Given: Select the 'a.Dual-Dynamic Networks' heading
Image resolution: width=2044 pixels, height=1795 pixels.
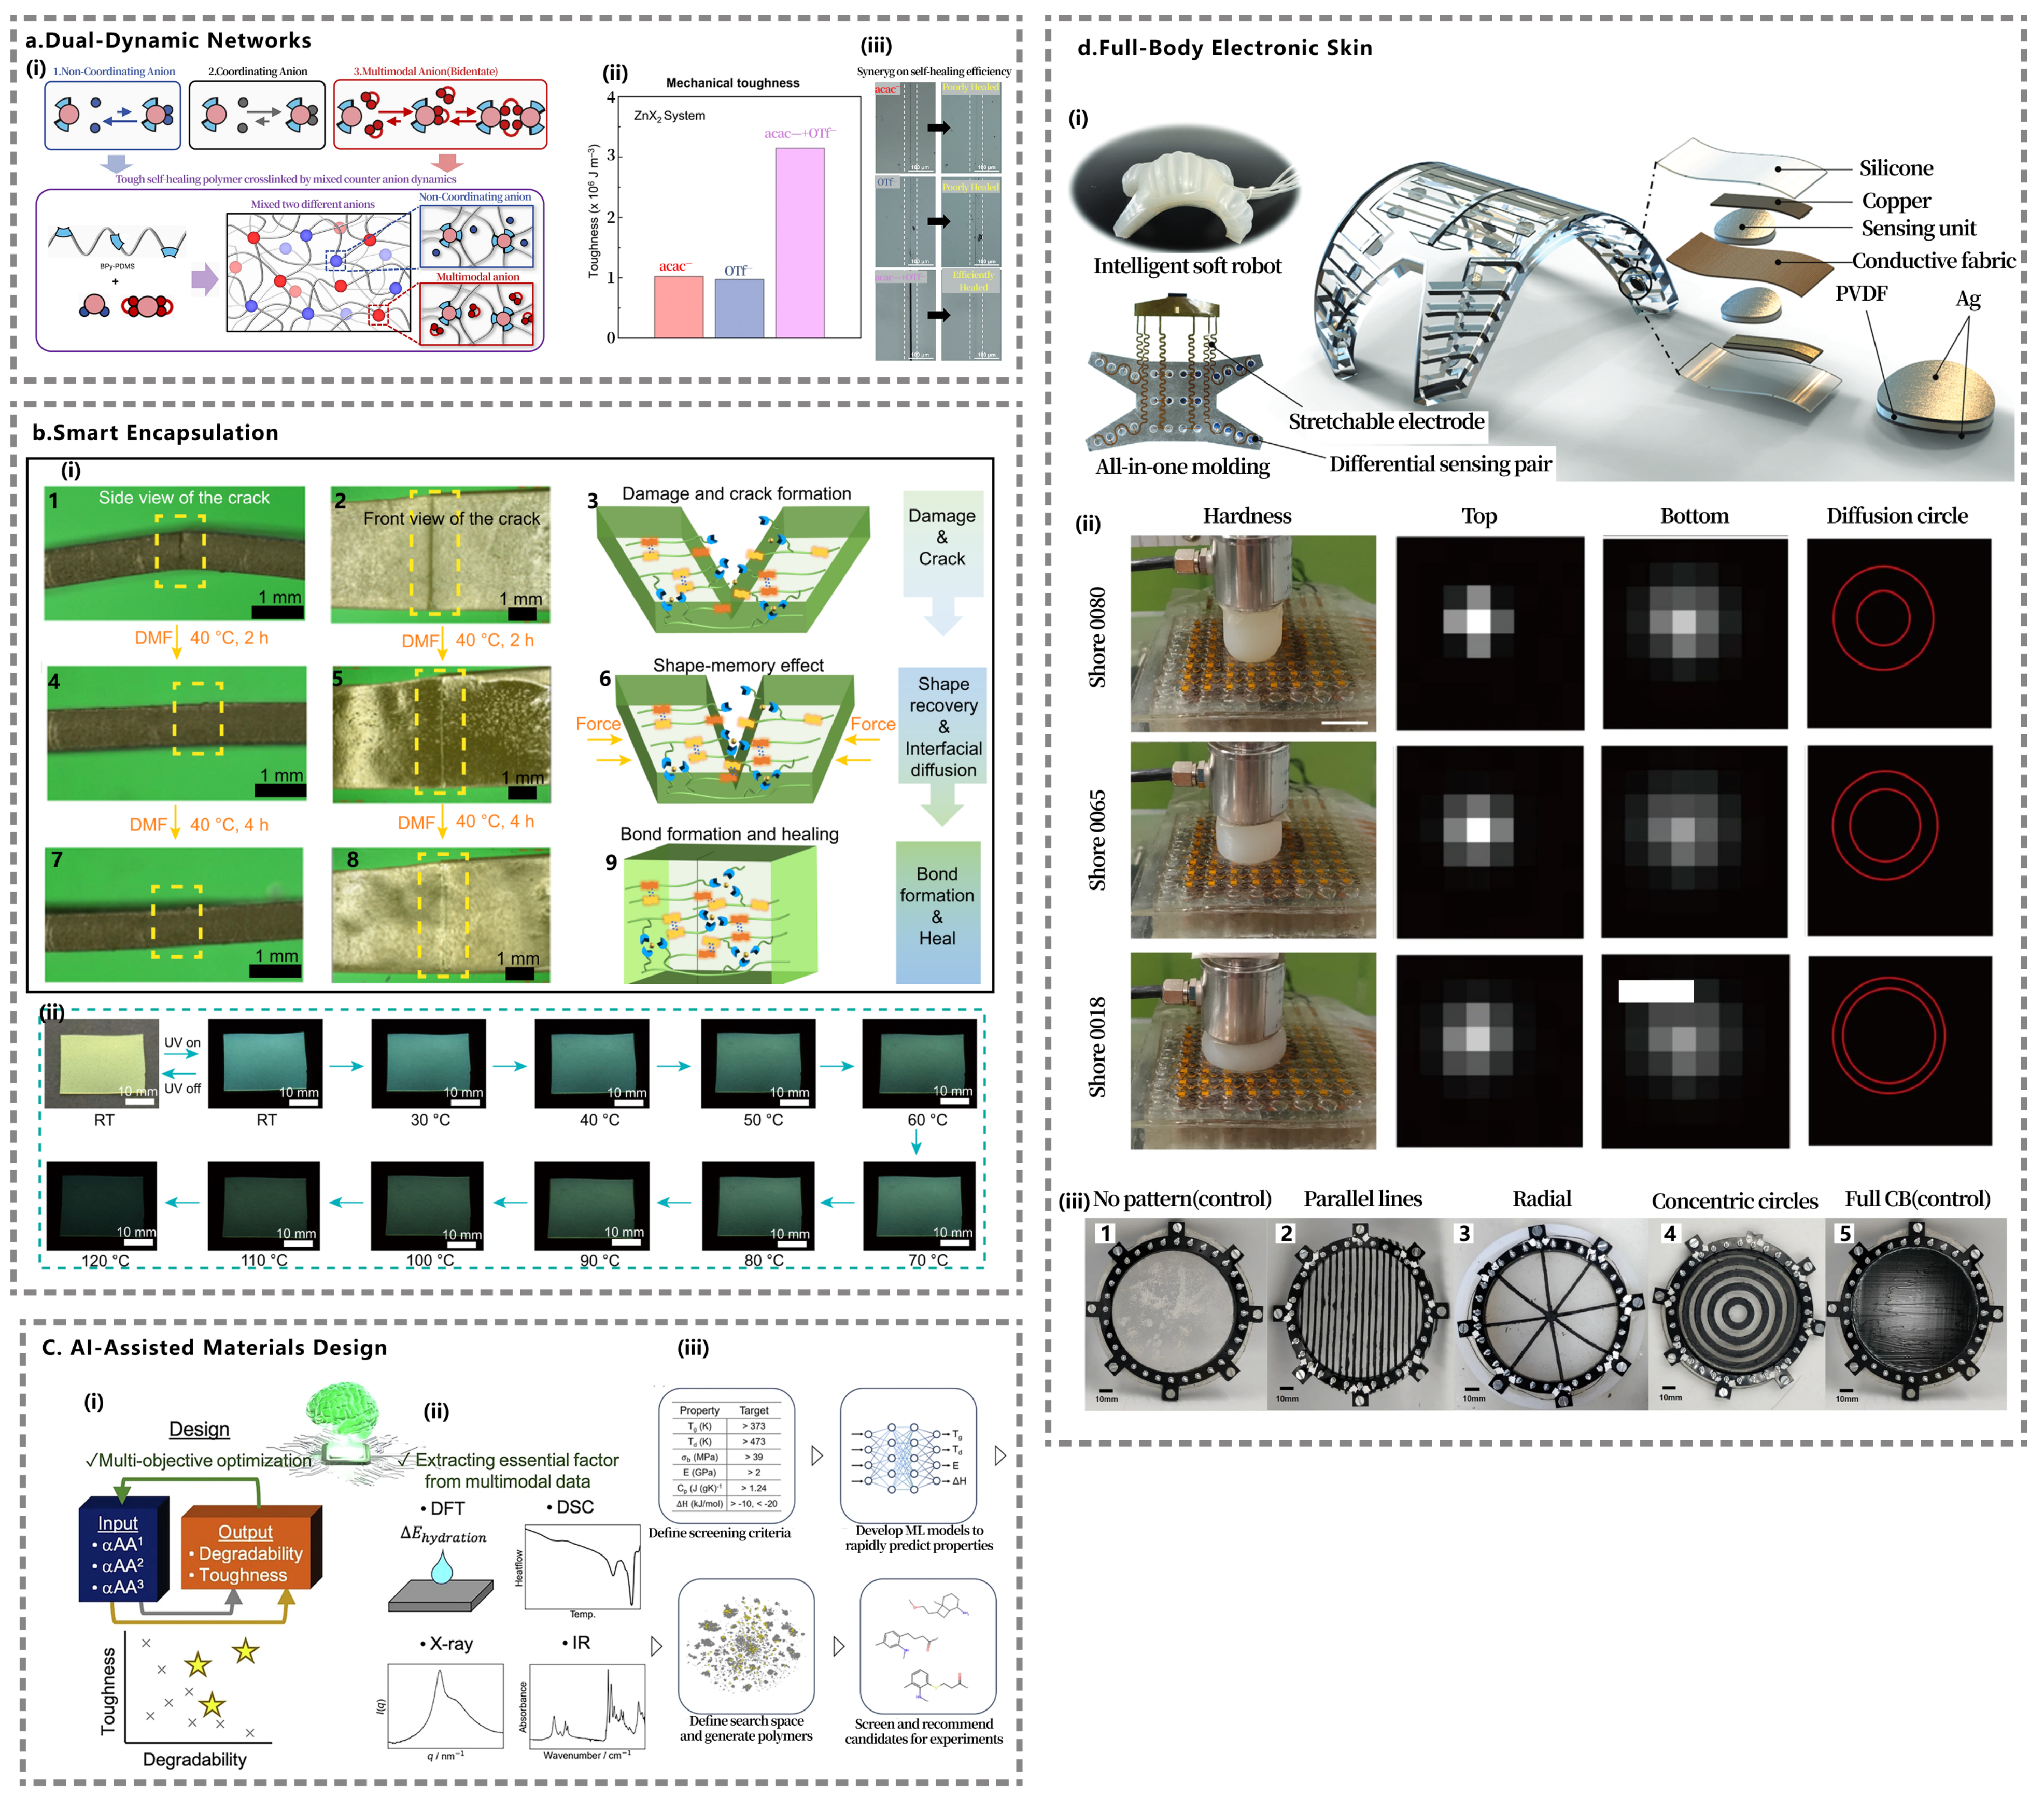Looking at the screenshot, I should tap(169, 40).
